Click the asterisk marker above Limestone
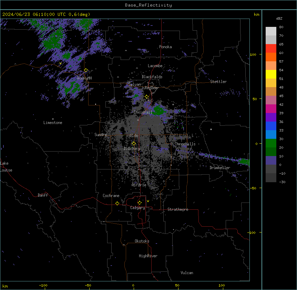Viewport: 297px width, 290px height. [x=53, y=119]
